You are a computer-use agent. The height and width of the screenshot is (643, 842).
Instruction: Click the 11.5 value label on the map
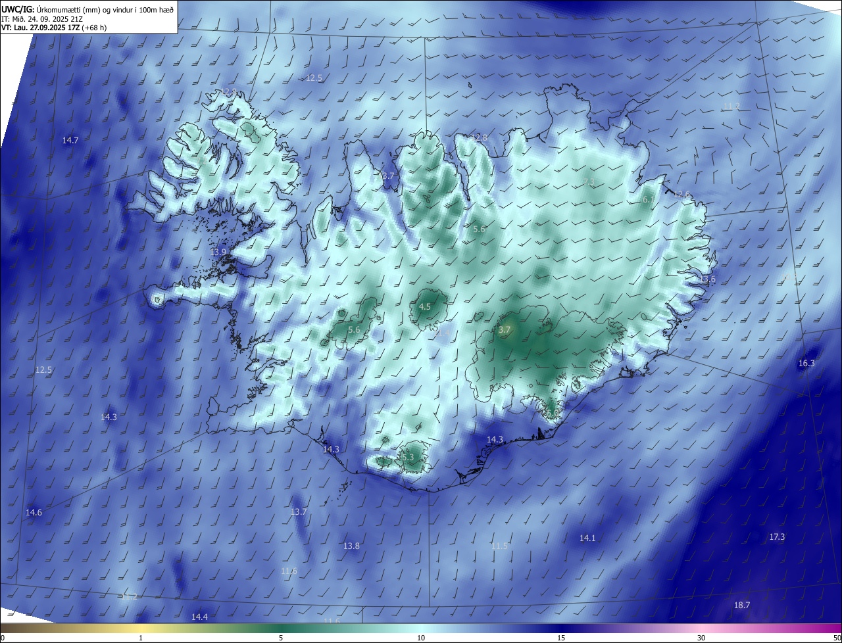[499, 546]
